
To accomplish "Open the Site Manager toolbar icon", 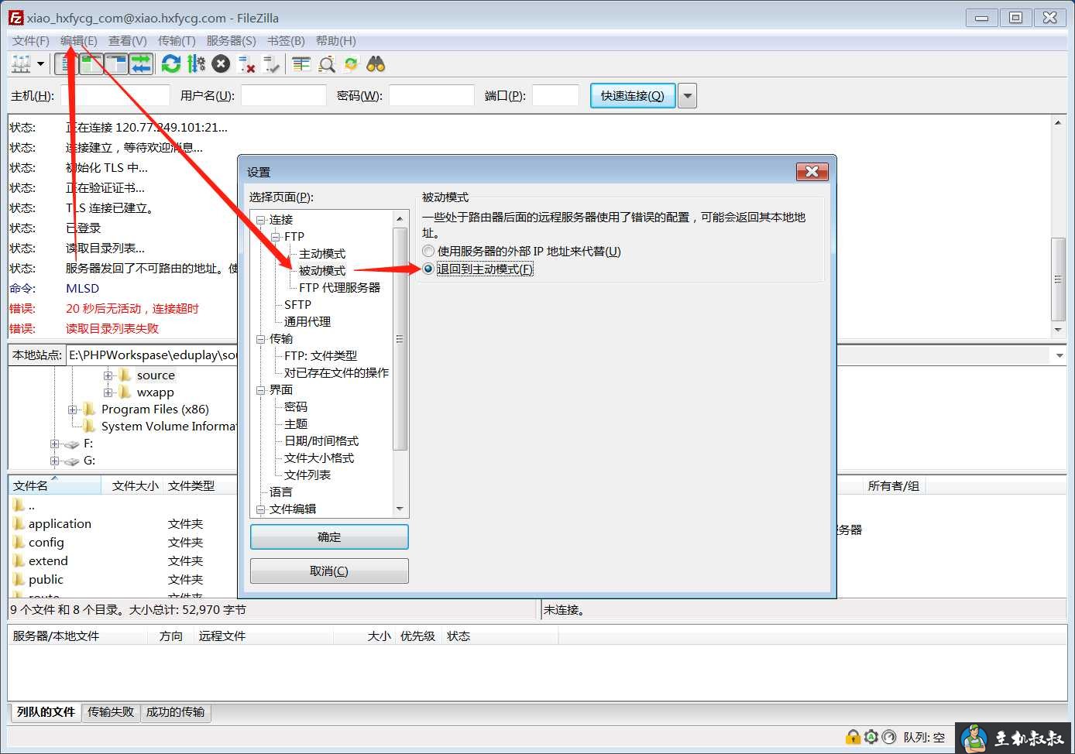I will tap(21, 64).
